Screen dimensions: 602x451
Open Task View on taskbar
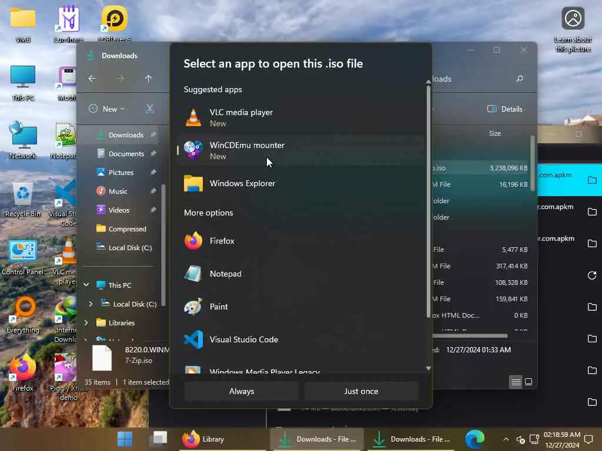(159, 439)
